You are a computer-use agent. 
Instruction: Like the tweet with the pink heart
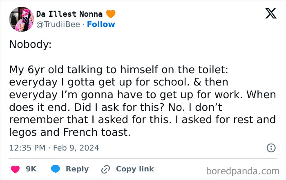point(15,169)
